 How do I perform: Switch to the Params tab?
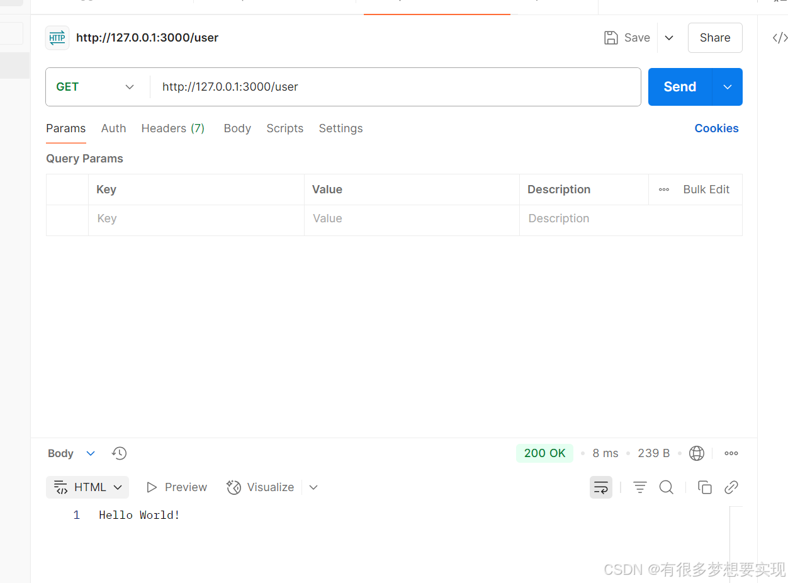[65, 128]
